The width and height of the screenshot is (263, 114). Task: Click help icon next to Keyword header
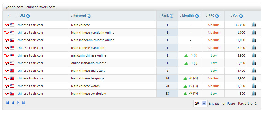(89, 16)
